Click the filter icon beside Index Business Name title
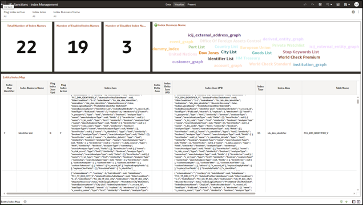The image size is (363, 205). (x=156, y=25)
